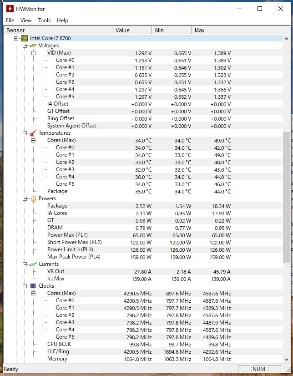293x376 pixels.
Task: Collapse the Cores (Max) temperature group
Action: 34,140
